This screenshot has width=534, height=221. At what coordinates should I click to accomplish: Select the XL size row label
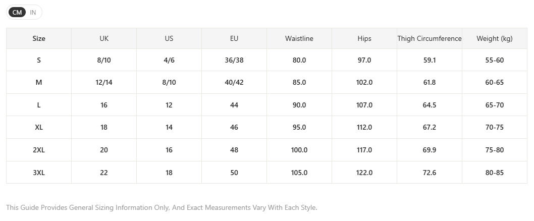point(39,127)
